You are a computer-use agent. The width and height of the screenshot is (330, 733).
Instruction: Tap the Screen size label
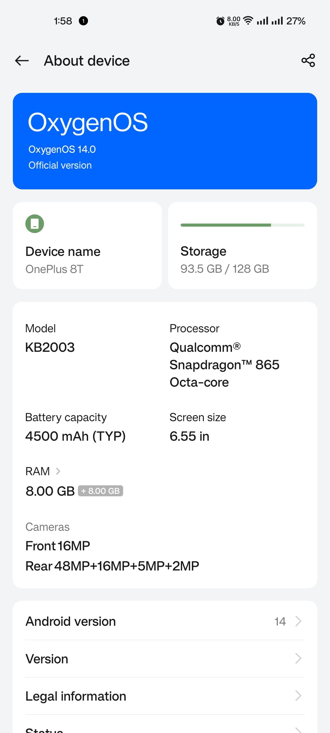click(x=198, y=418)
